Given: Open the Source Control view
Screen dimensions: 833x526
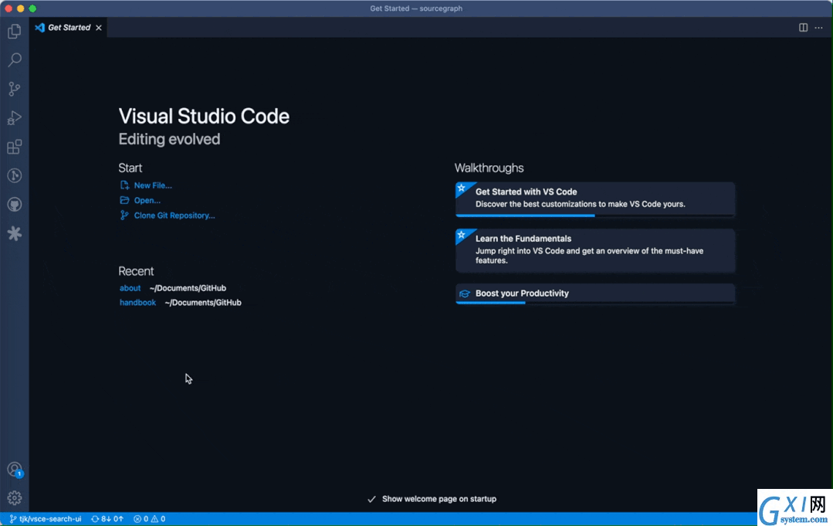Looking at the screenshot, I should [x=15, y=89].
